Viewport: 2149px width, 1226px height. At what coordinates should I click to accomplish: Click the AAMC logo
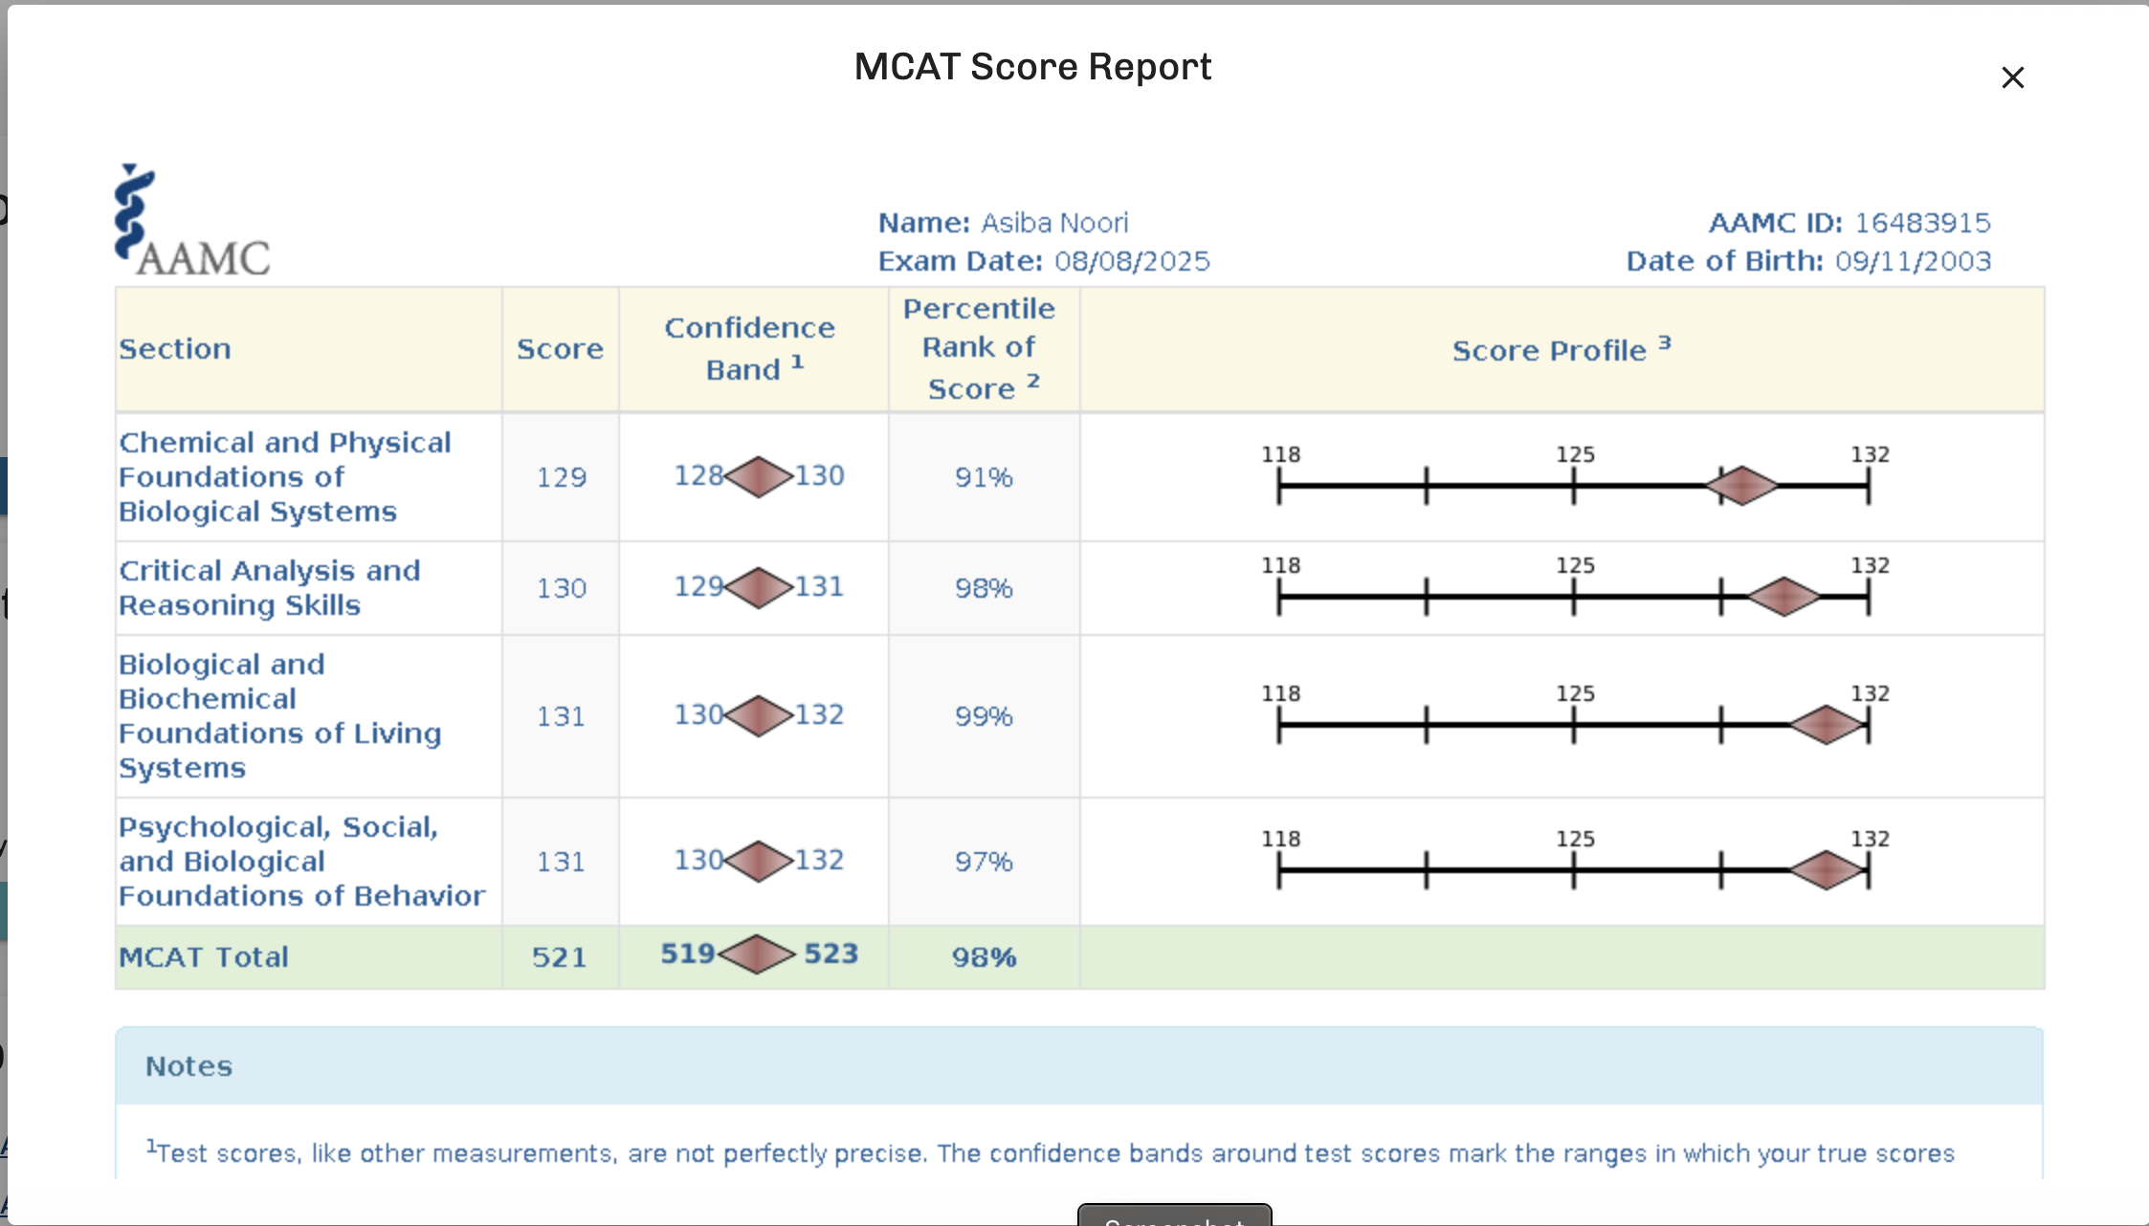pyautogui.click(x=192, y=222)
